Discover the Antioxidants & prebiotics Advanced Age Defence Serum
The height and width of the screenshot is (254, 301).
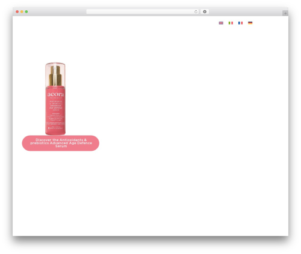click(x=61, y=143)
